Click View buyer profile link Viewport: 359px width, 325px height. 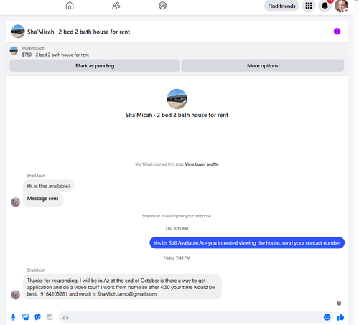click(202, 164)
